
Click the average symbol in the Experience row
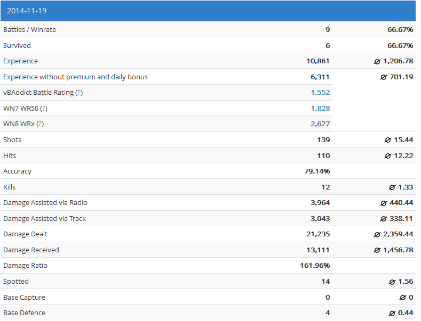point(377,61)
